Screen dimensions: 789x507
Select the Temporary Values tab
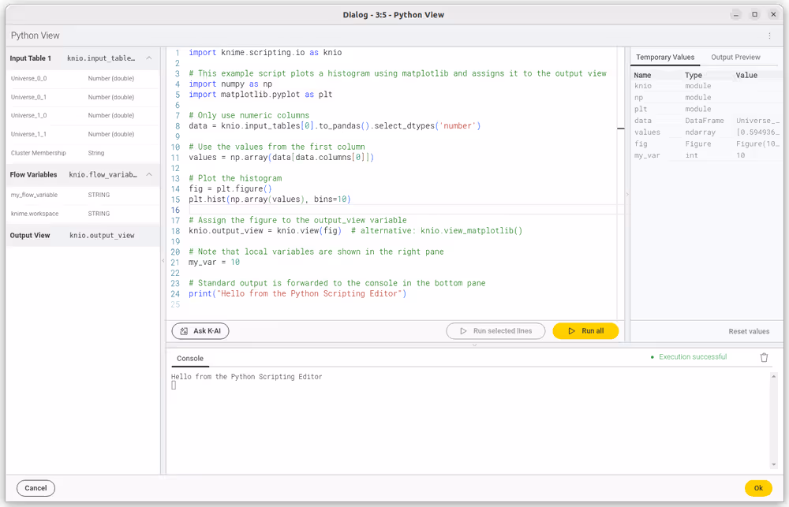(x=665, y=58)
